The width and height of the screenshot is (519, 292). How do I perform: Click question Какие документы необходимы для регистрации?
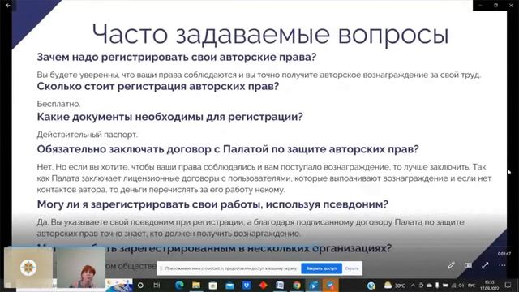tap(169, 117)
